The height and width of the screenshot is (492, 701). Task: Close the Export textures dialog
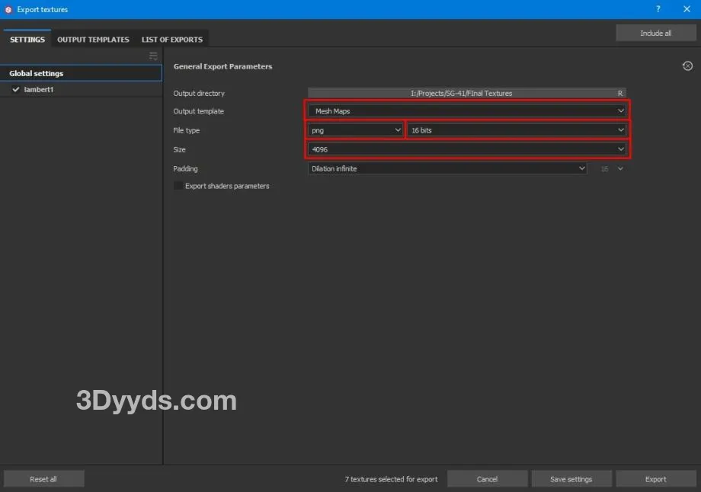[x=686, y=9]
